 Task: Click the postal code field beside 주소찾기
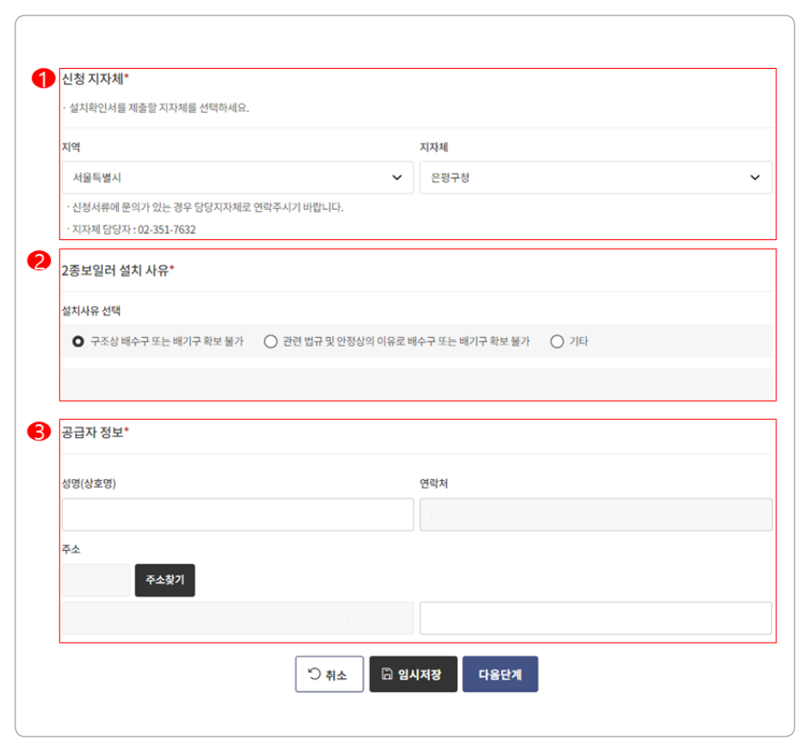point(95,580)
